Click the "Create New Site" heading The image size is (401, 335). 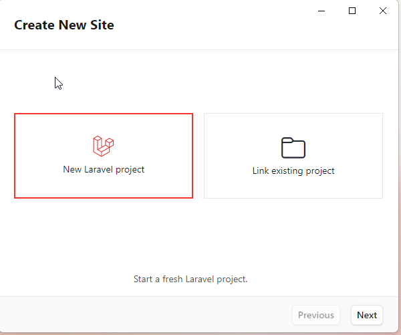click(x=64, y=25)
